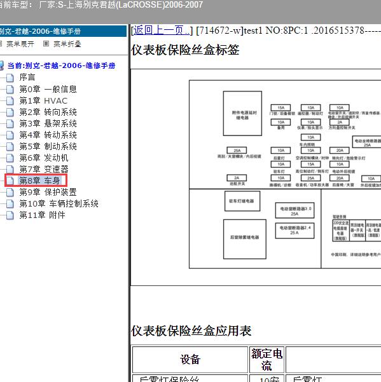Open 第2章 转向系统 chapter

click(x=48, y=112)
